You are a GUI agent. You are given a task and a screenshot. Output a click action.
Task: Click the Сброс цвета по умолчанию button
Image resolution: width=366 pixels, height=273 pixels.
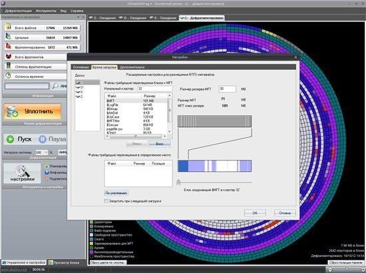[108, 262]
